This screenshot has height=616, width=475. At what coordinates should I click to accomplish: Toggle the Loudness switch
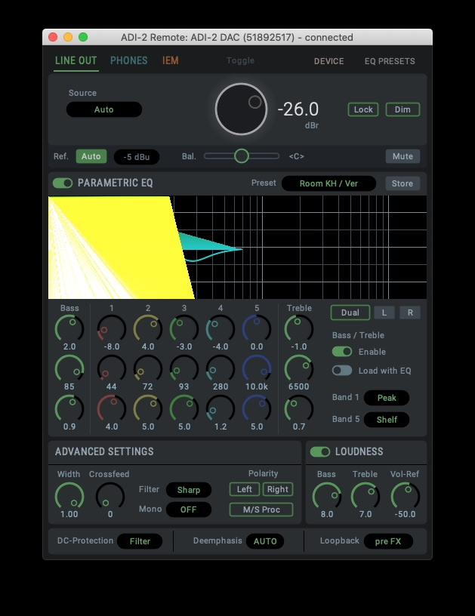tap(320, 451)
